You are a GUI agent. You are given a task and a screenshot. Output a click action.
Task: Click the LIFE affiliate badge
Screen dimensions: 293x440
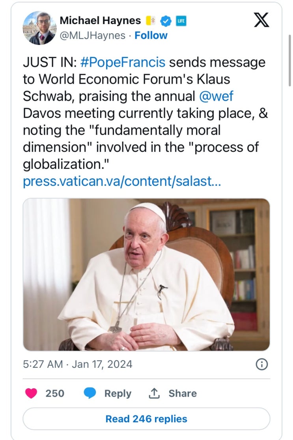tap(181, 21)
